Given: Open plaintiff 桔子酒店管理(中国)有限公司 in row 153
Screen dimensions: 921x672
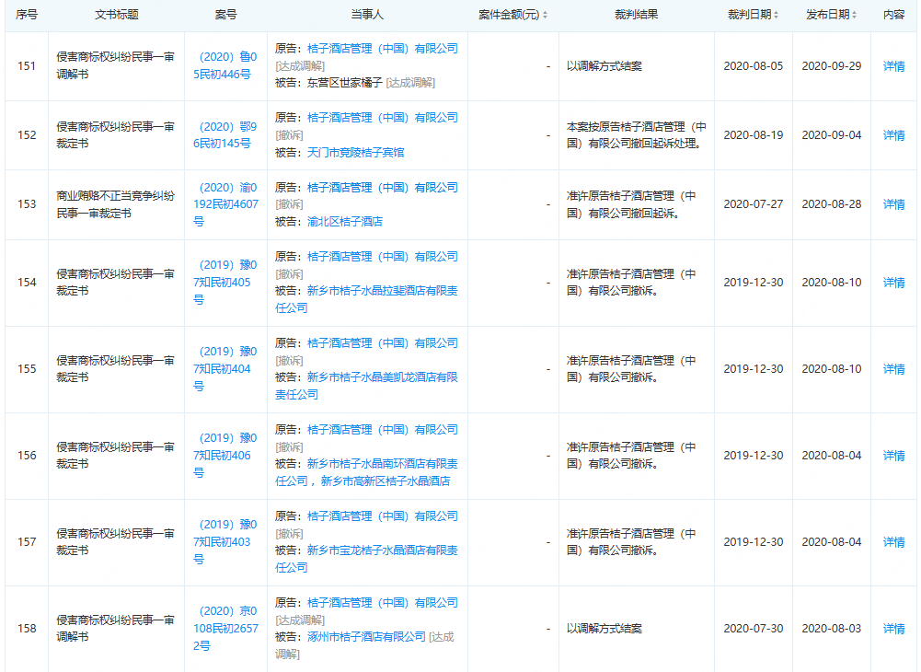Looking at the screenshot, I should click(x=383, y=187).
